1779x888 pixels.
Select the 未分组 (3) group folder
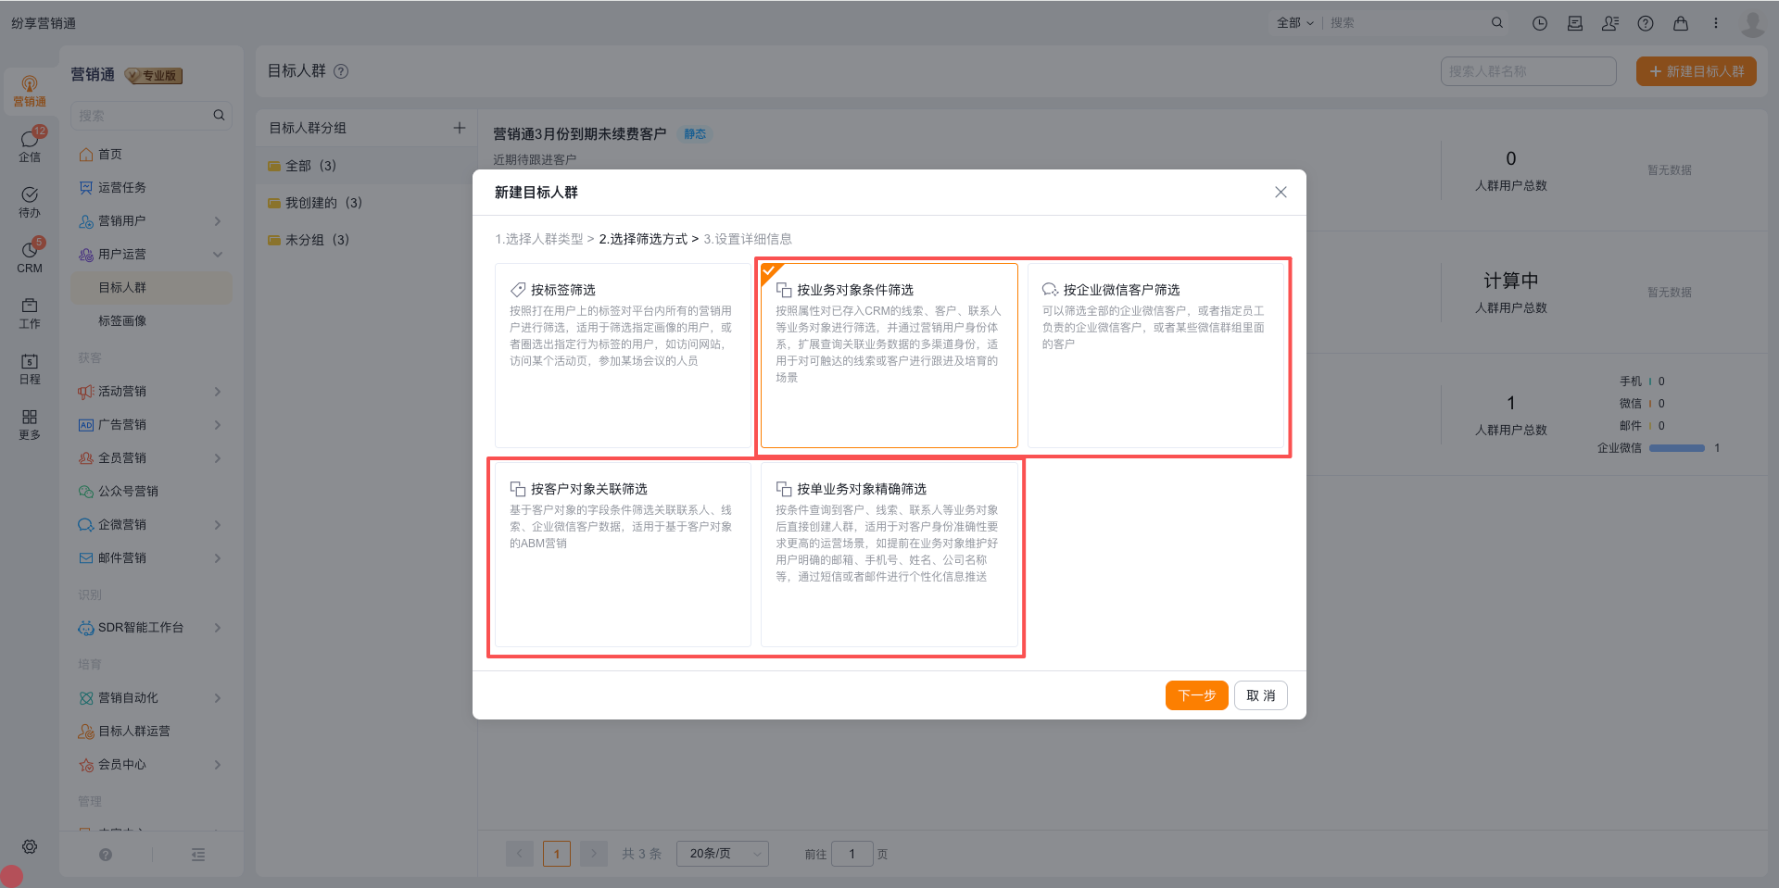tap(366, 240)
